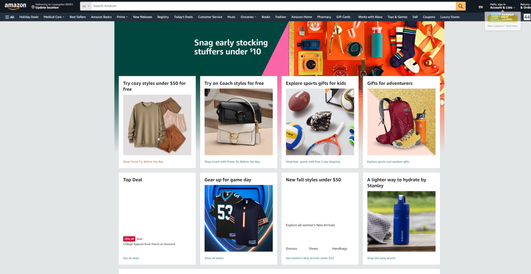The image size is (531, 274).
Task: Click the kids sports gear image
Action: tap(320, 122)
